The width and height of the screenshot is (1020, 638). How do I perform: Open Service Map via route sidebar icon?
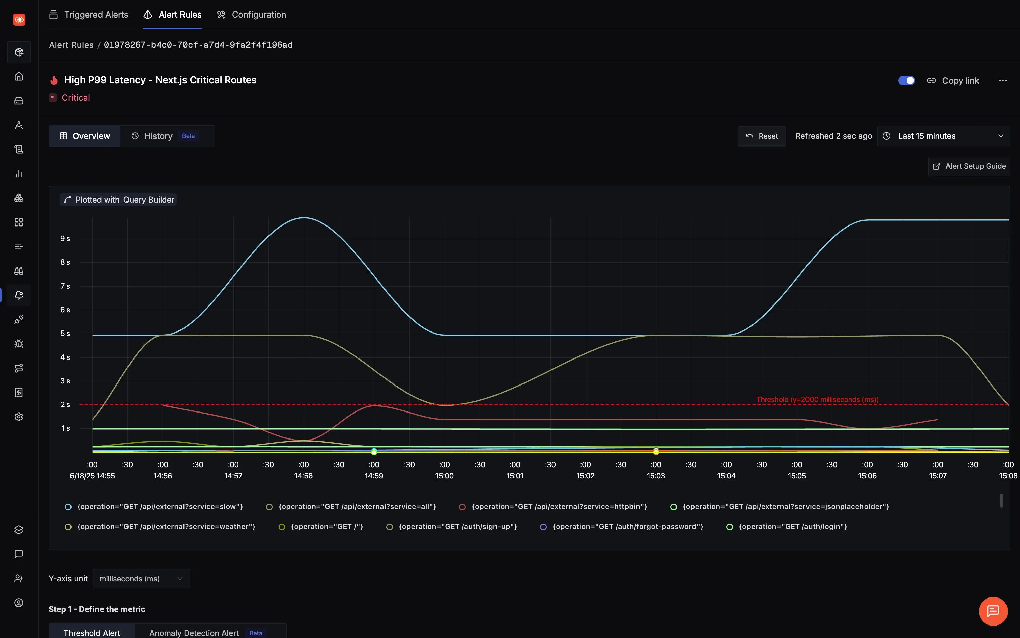pos(19,368)
